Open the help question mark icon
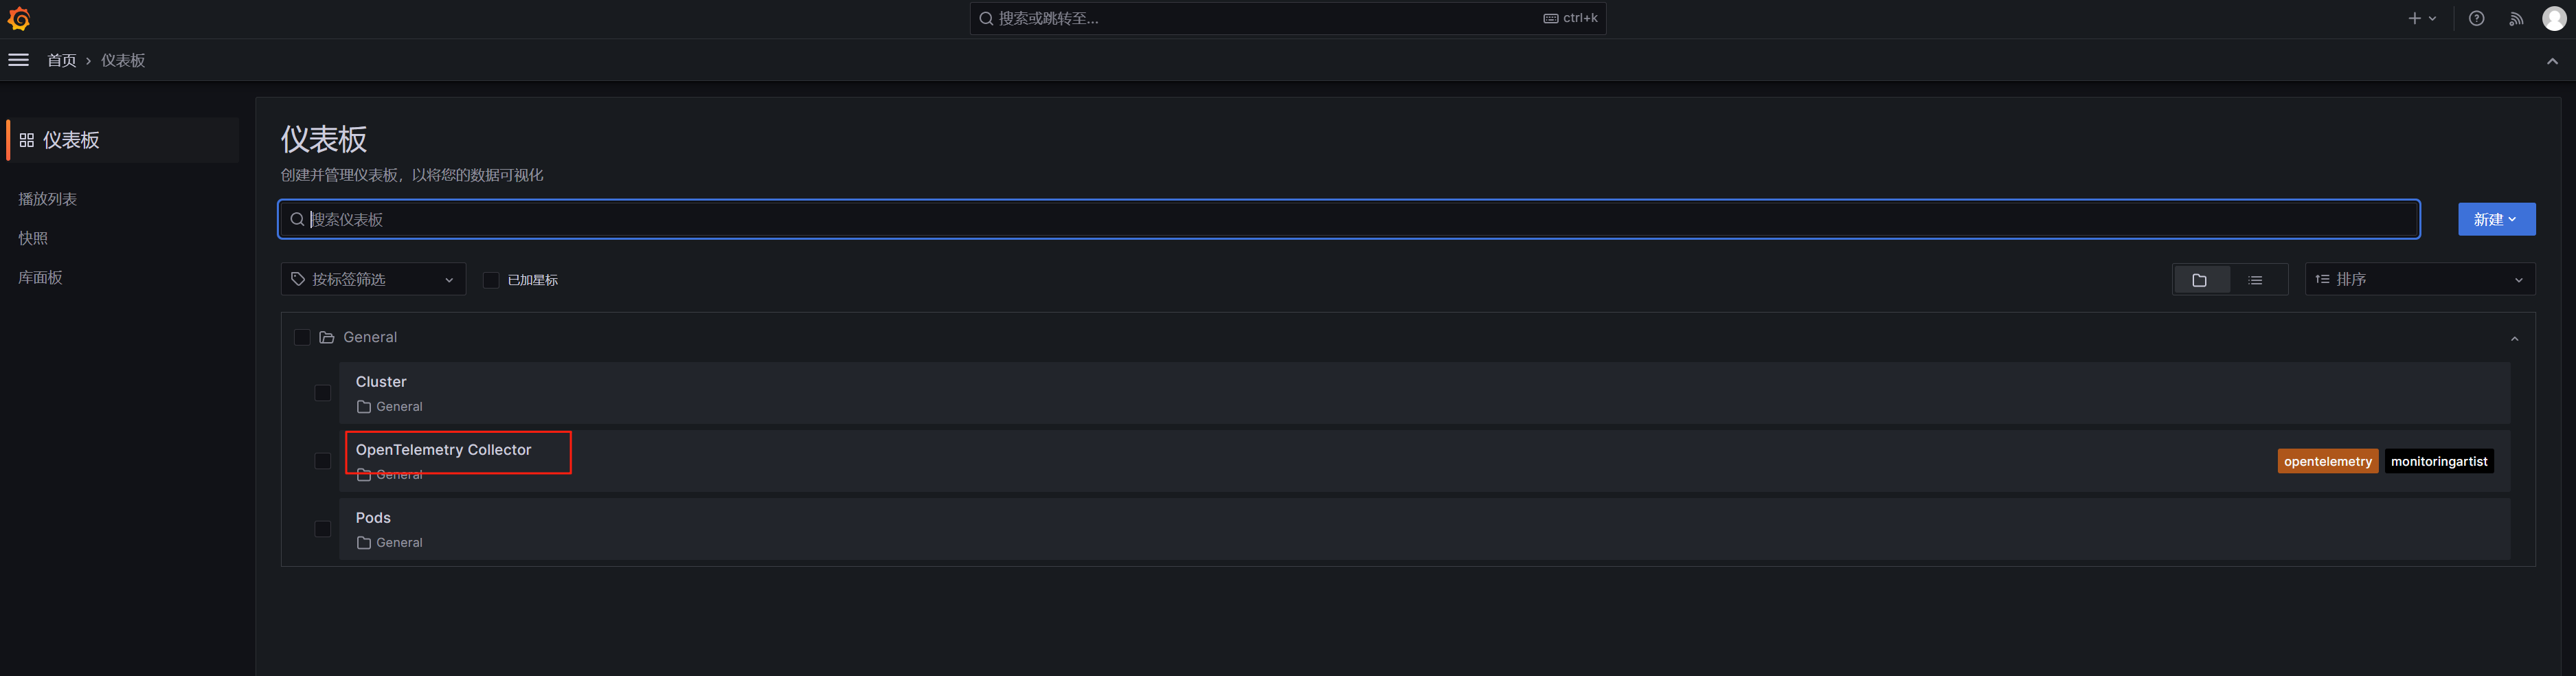 [2476, 19]
